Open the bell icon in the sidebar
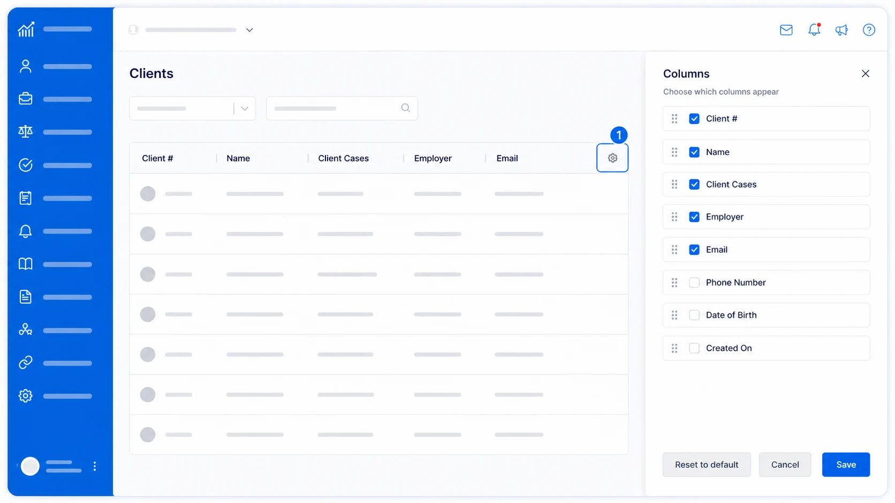This screenshot has height=503, width=895. pos(26,231)
